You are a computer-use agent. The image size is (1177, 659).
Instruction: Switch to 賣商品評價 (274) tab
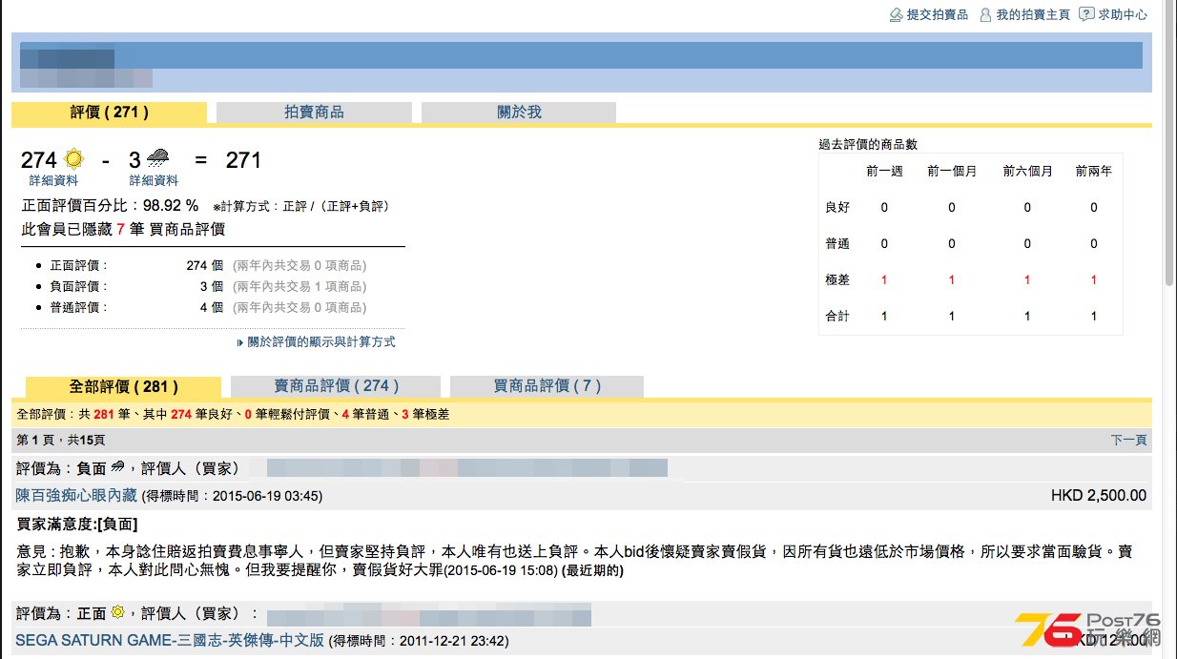[336, 386]
